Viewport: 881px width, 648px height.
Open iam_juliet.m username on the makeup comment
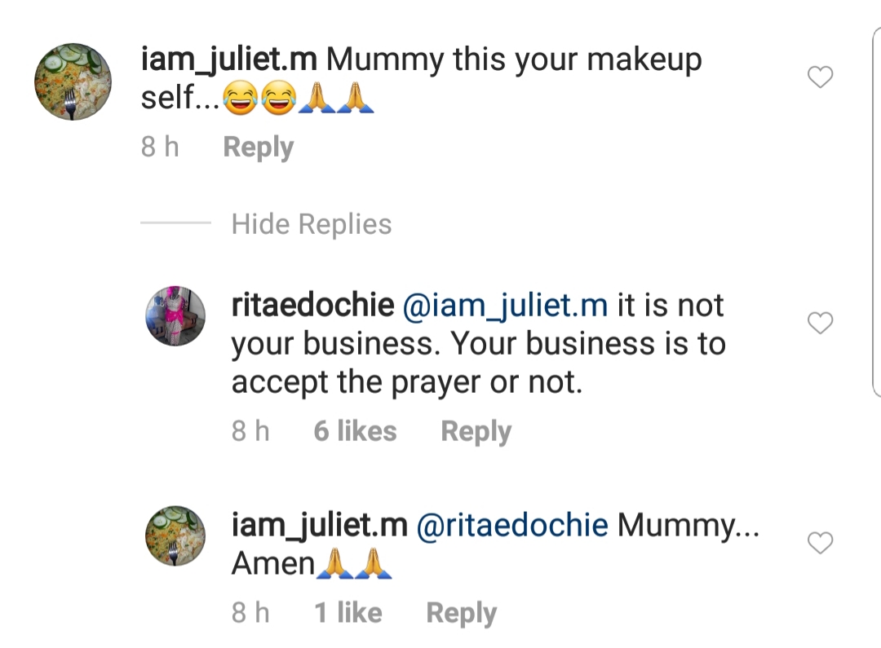[x=229, y=60]
